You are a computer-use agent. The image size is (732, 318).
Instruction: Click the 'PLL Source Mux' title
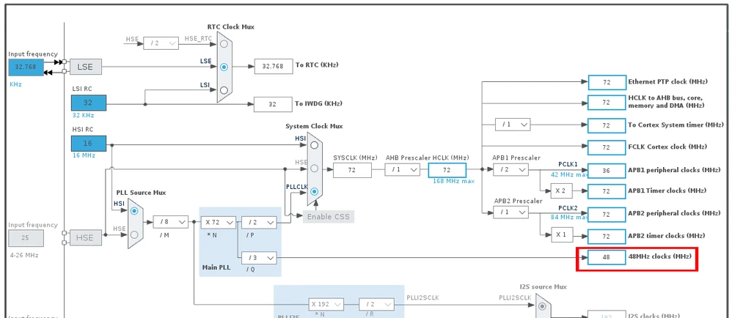click(141, 193)
